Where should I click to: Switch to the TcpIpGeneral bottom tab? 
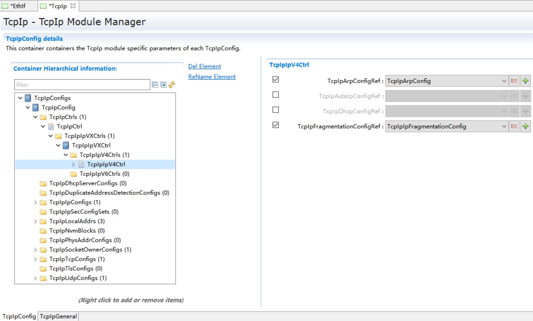58,316
